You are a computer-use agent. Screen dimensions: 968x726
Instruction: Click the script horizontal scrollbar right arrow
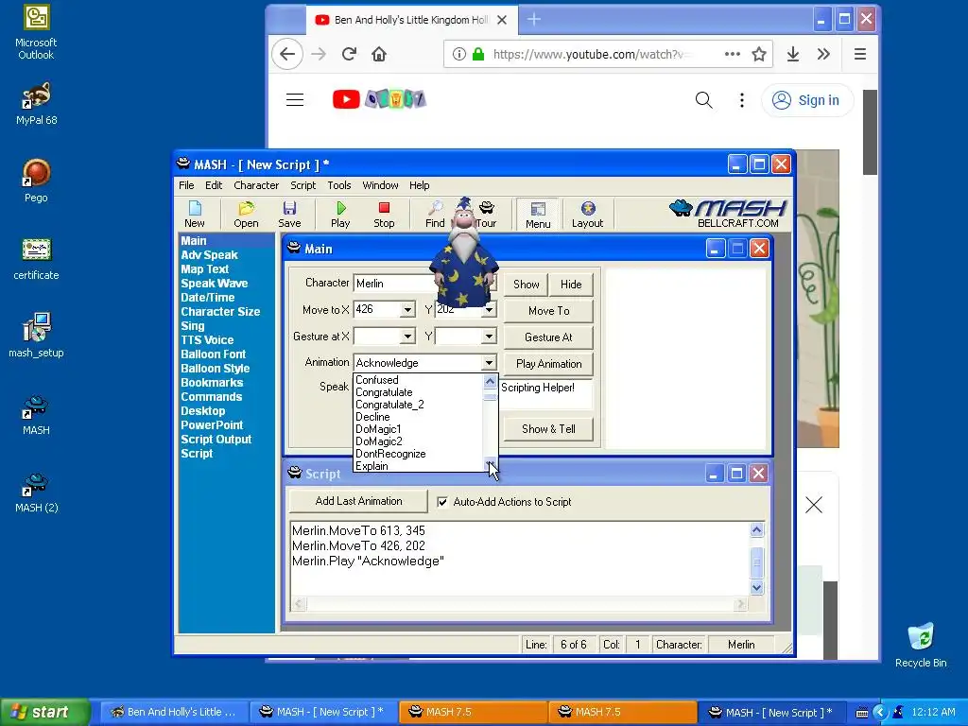[741, 604]
